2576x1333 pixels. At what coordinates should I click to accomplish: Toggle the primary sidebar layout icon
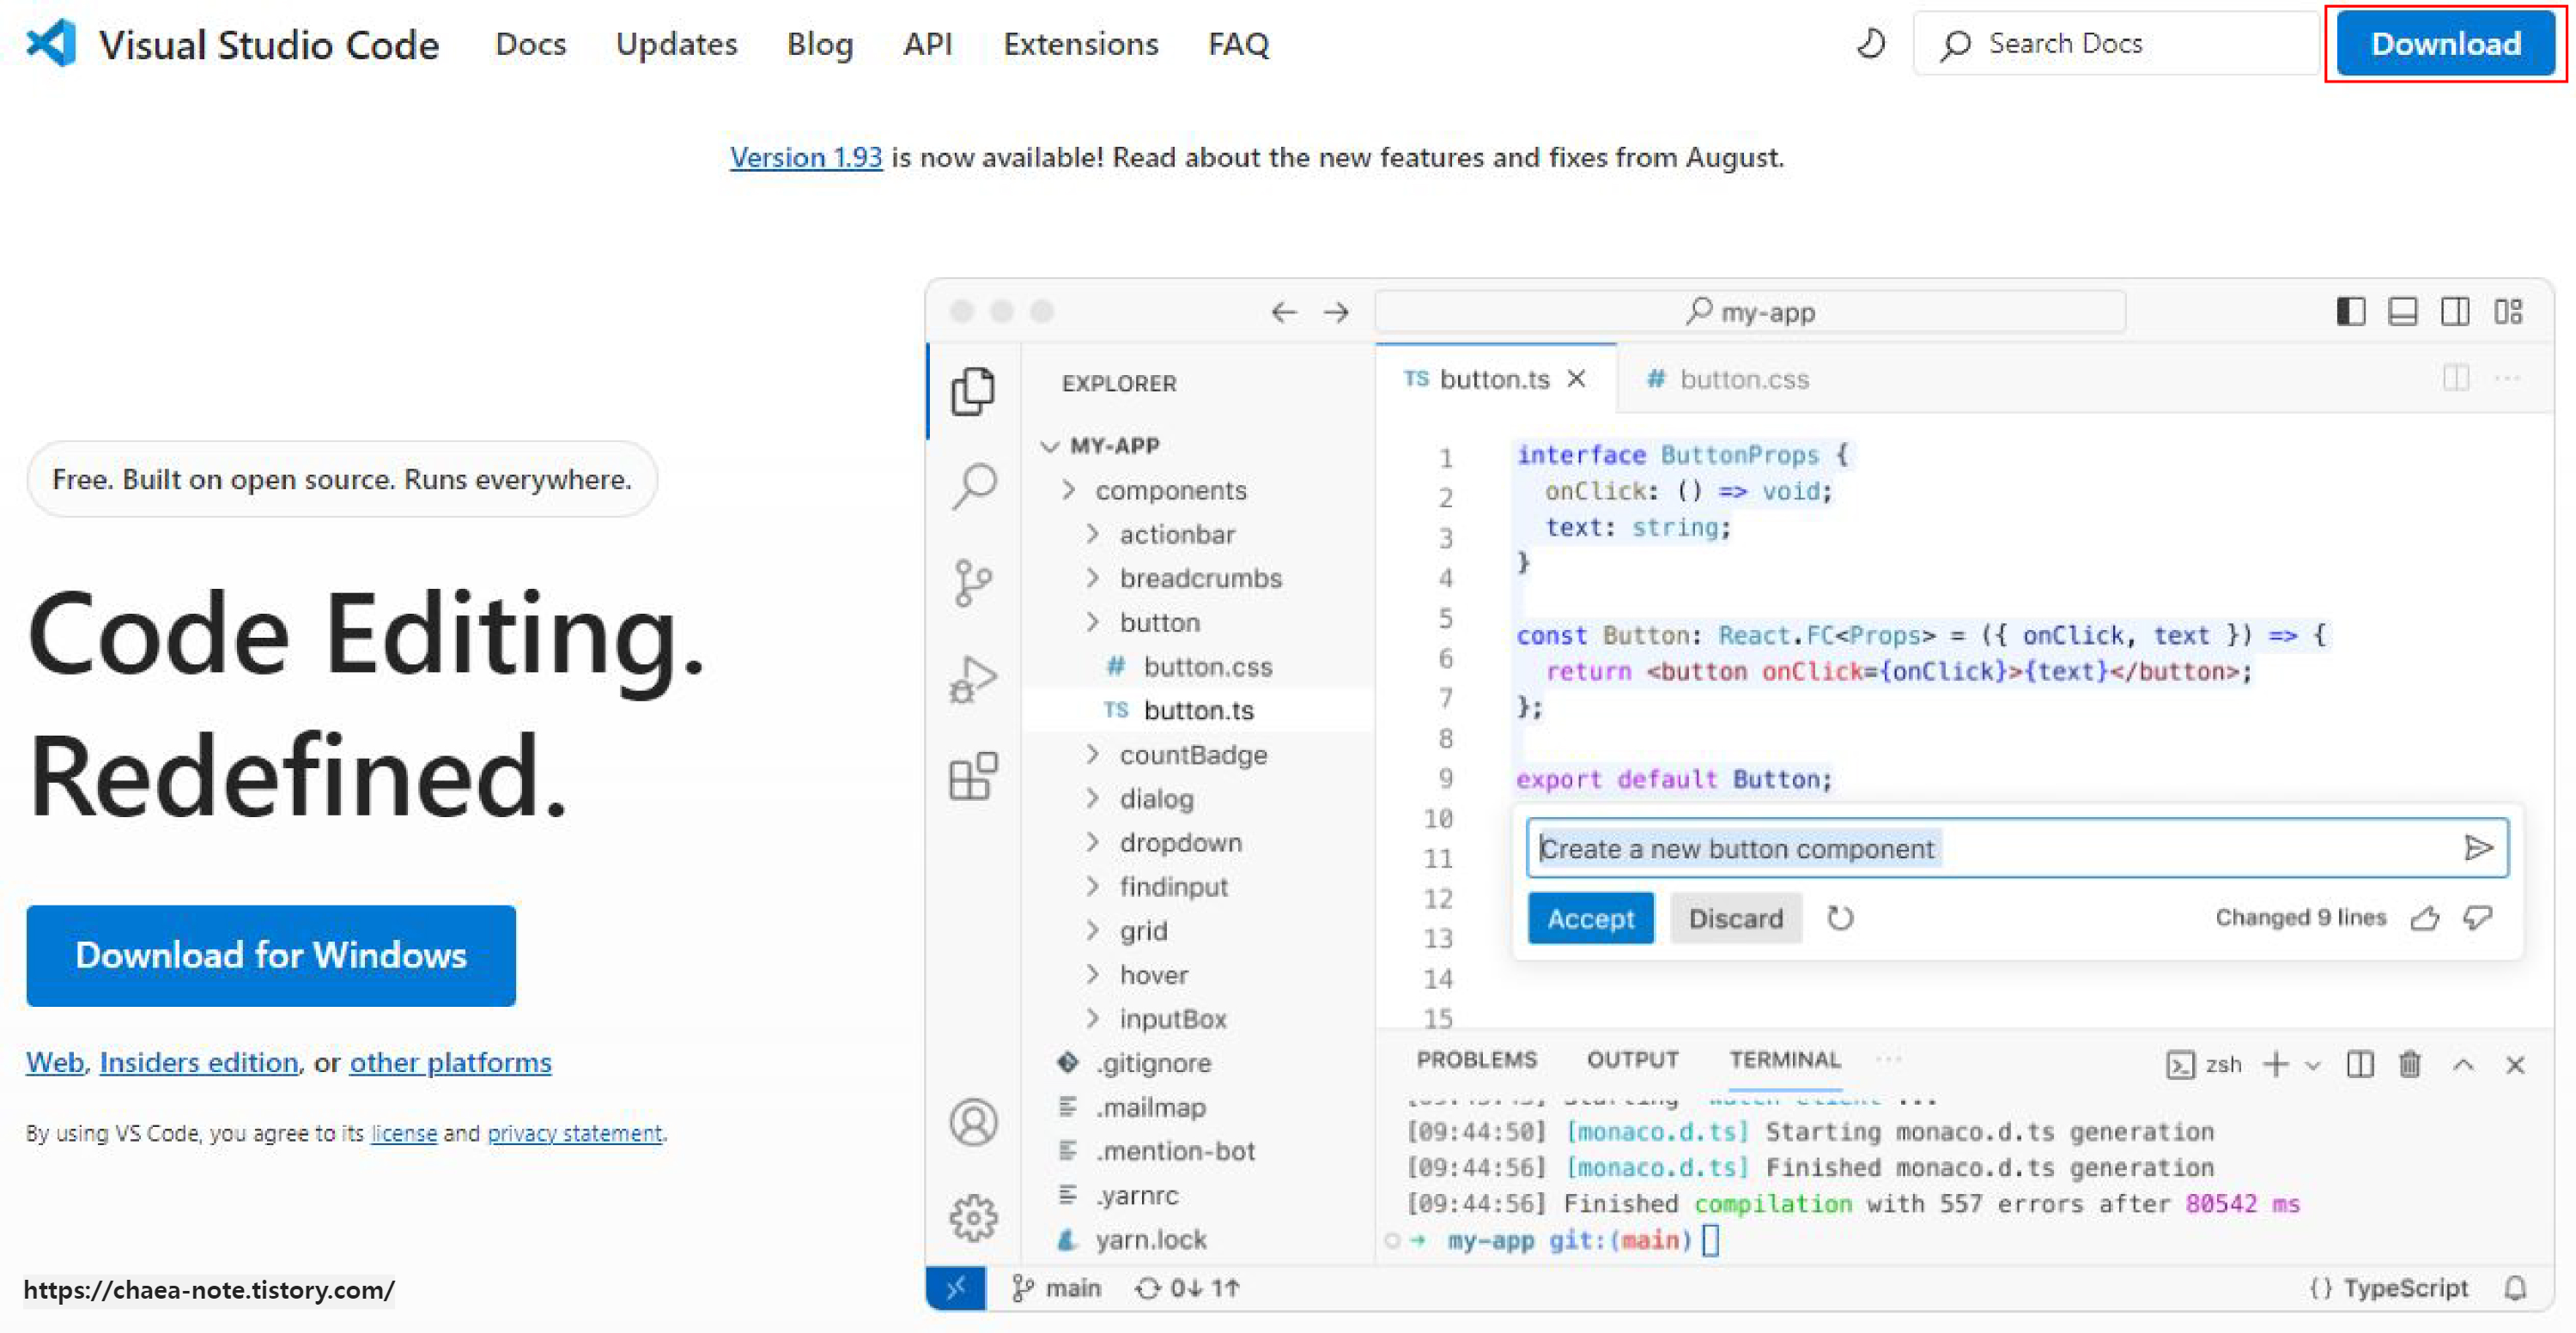click(2350, 312)
